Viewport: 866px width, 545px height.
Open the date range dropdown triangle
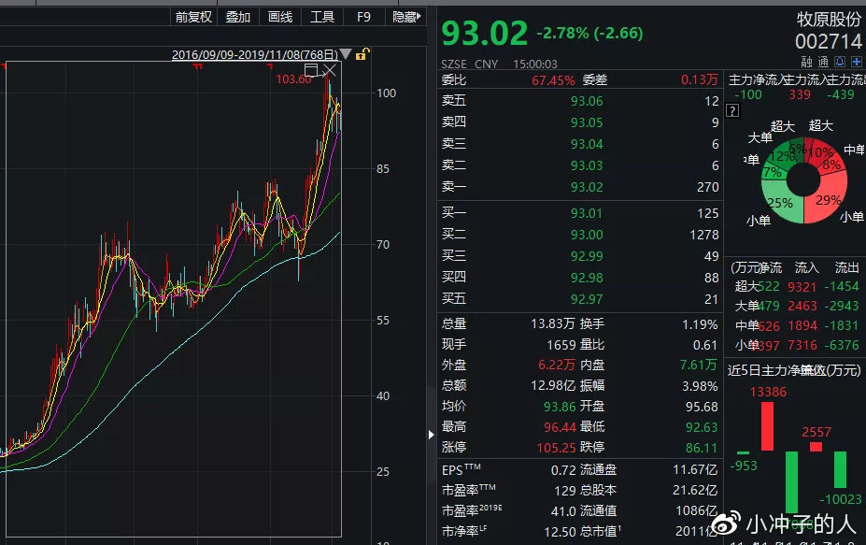coord(346,53)
